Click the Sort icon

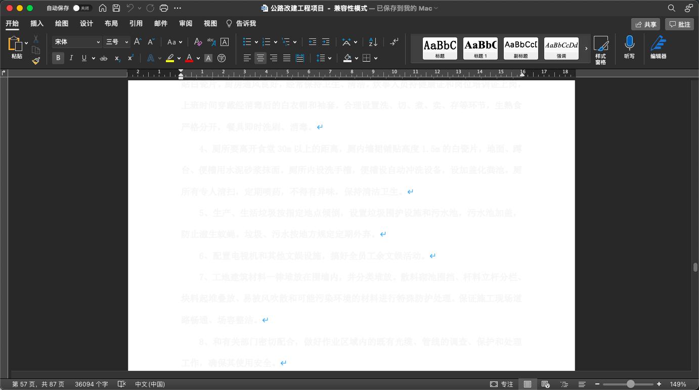click(x=373, y=42)
